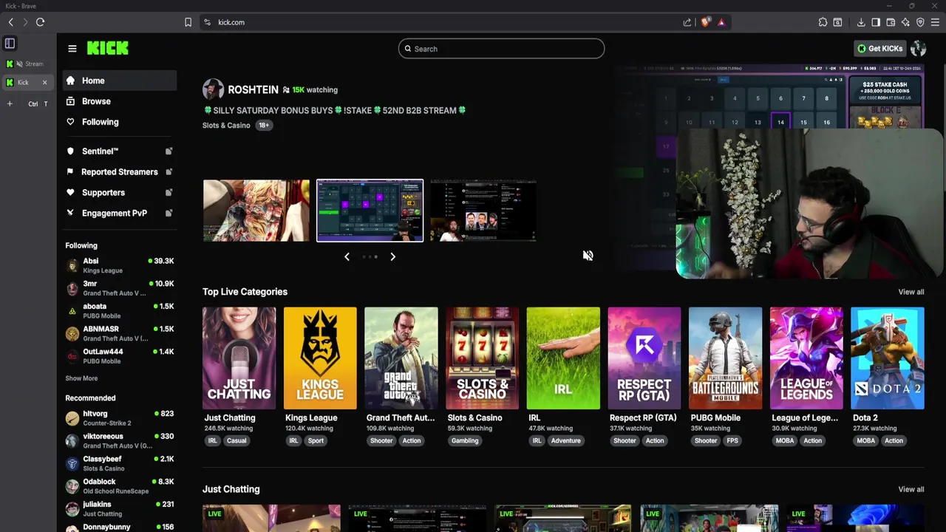Viewport: 946px width, 532px height.
Task: Go back in Brave browser
Action: pos(10,22)
